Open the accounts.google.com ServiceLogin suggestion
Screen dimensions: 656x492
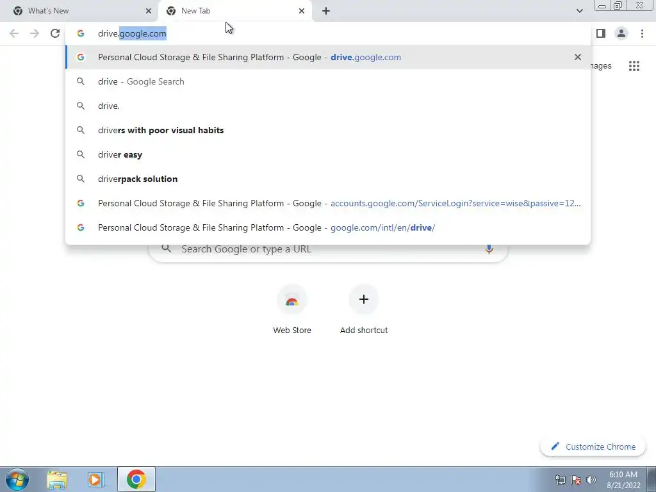328,203
